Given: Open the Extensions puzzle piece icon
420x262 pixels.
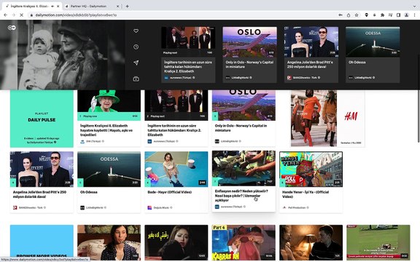Looking at the screenshot, I should (382, 15).
